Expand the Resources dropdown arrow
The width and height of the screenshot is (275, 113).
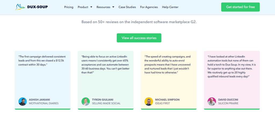coord(113,7)
